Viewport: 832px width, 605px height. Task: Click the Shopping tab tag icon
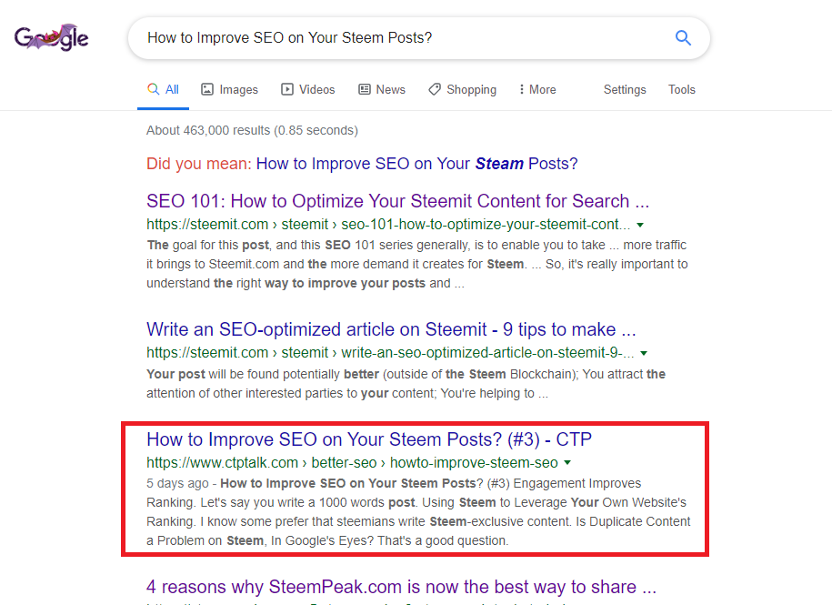[435, 89]
